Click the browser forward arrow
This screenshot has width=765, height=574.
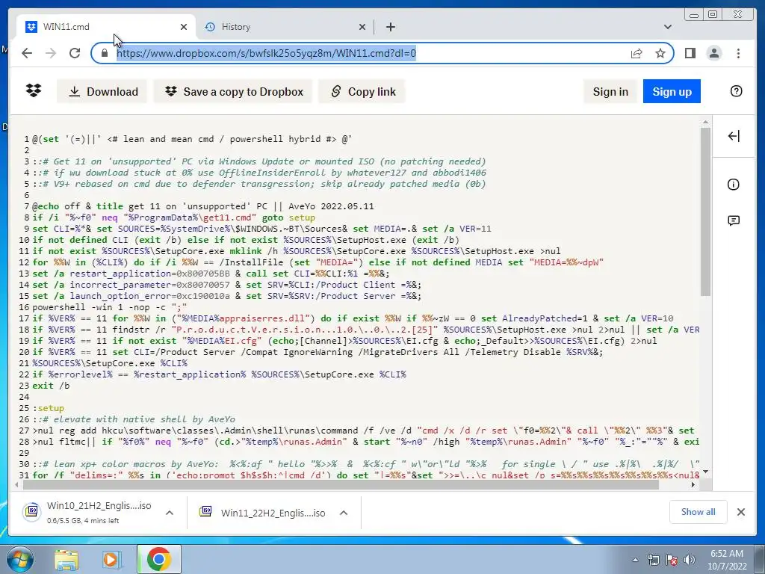(51, 53)
